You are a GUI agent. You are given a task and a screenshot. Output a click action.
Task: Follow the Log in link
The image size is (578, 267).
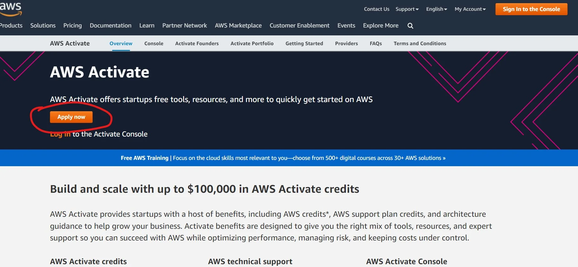point(60,134)
